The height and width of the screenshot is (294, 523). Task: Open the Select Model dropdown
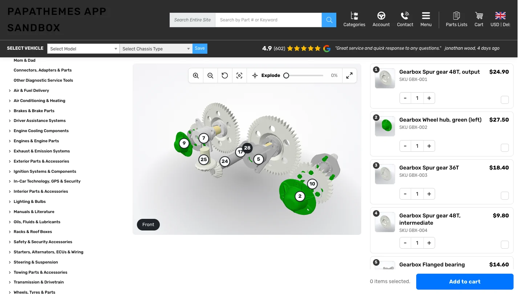(x=83, y=49)
